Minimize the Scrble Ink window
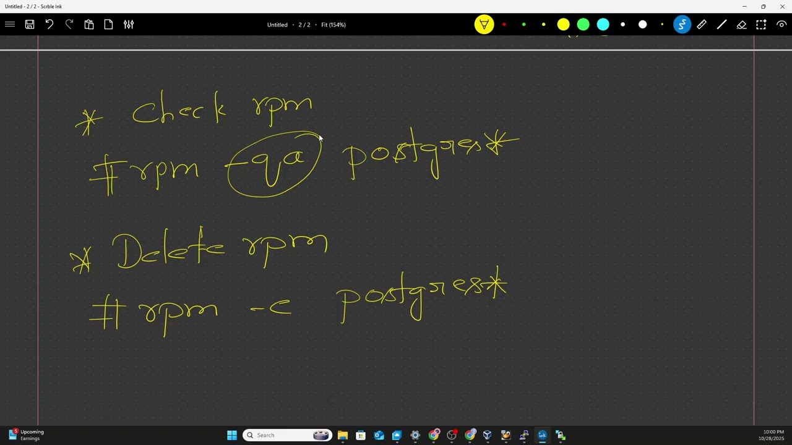792x445 pixels. [x=744, y=6]
